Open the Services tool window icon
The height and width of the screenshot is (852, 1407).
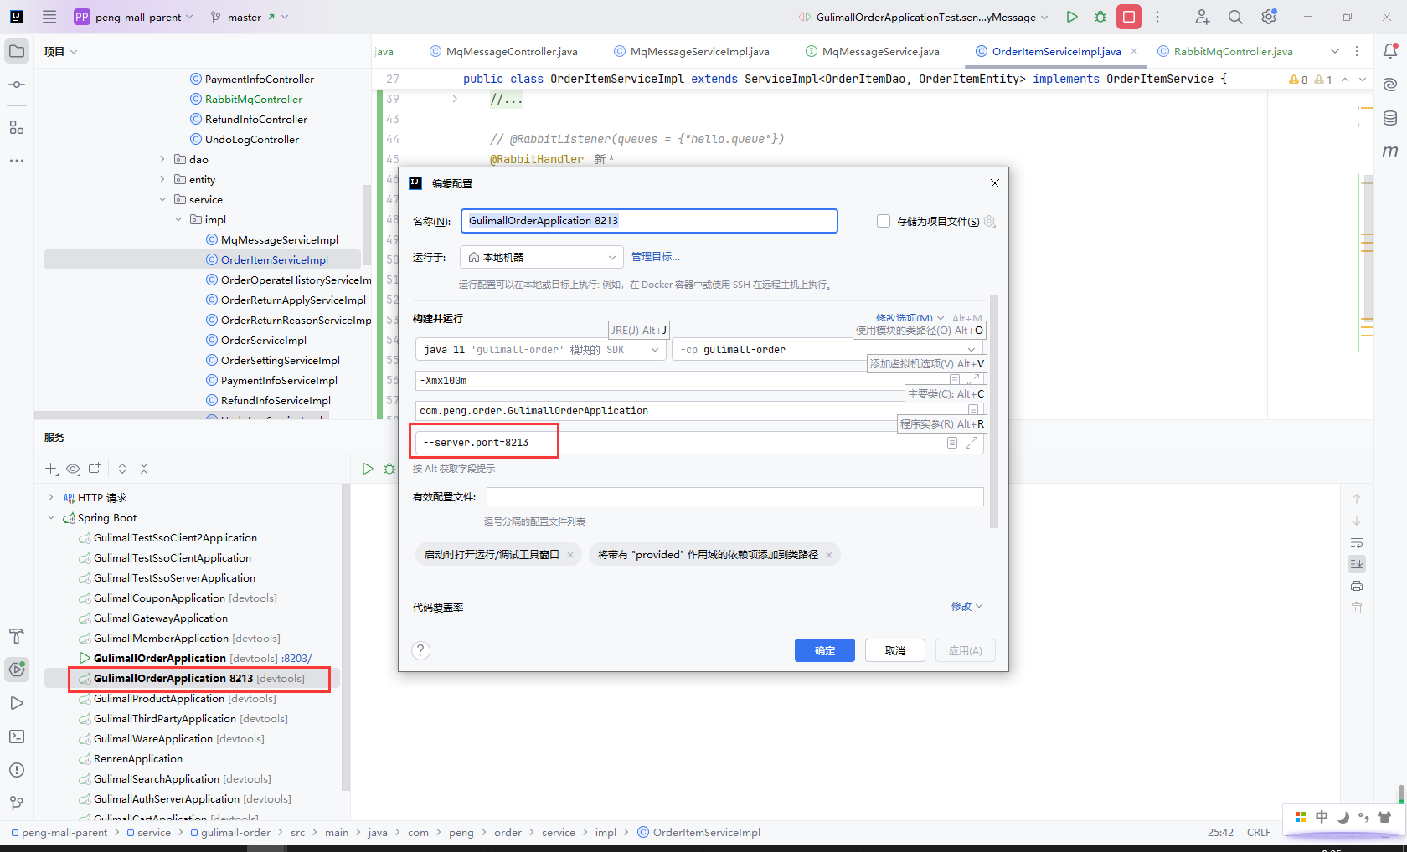(x=17, y=669)
